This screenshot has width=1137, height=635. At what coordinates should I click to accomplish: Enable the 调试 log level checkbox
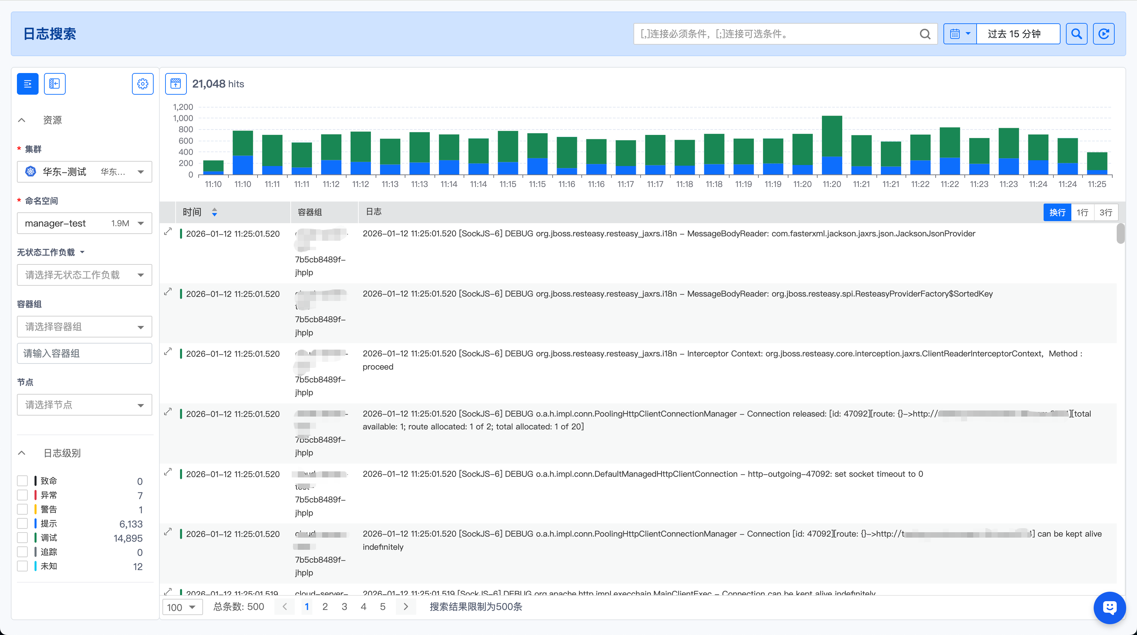pos(23,538)
